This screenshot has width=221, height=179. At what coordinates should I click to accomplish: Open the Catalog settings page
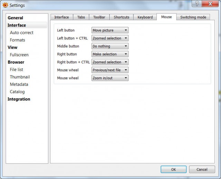click(x=17, y=92)
